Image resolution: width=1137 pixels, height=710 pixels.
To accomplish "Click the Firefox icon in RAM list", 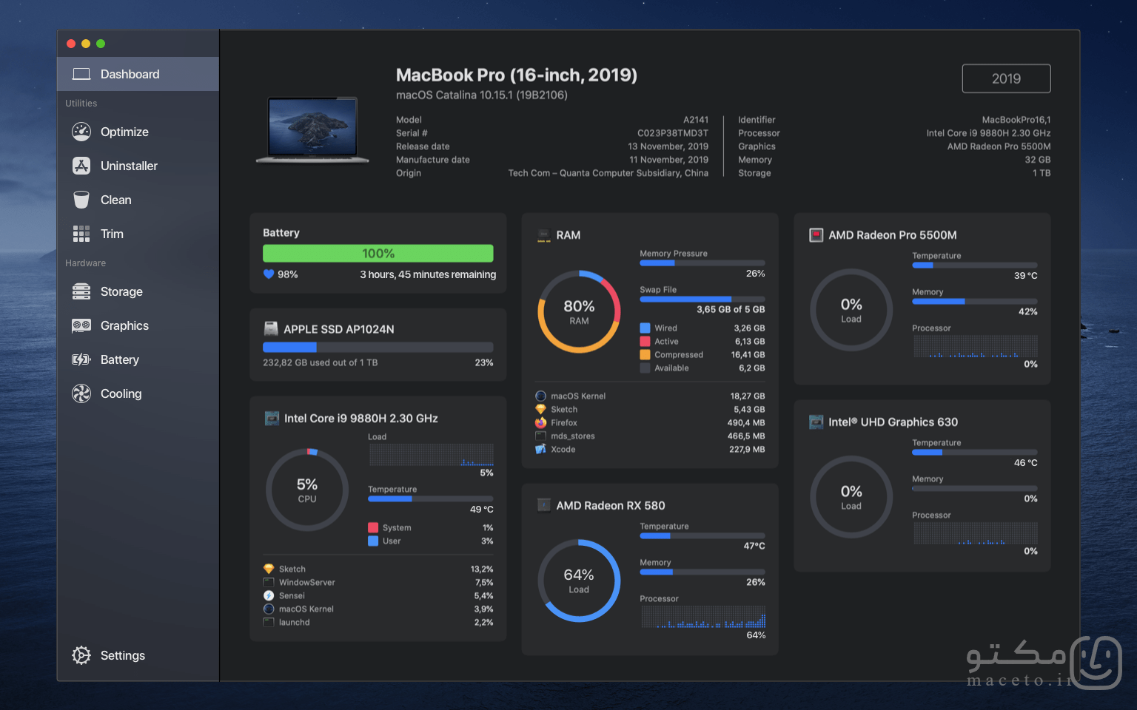I will [x=541, y=423].
